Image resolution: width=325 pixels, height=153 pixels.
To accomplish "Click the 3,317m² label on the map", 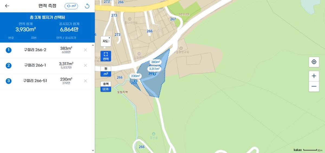I will (154, 69).
